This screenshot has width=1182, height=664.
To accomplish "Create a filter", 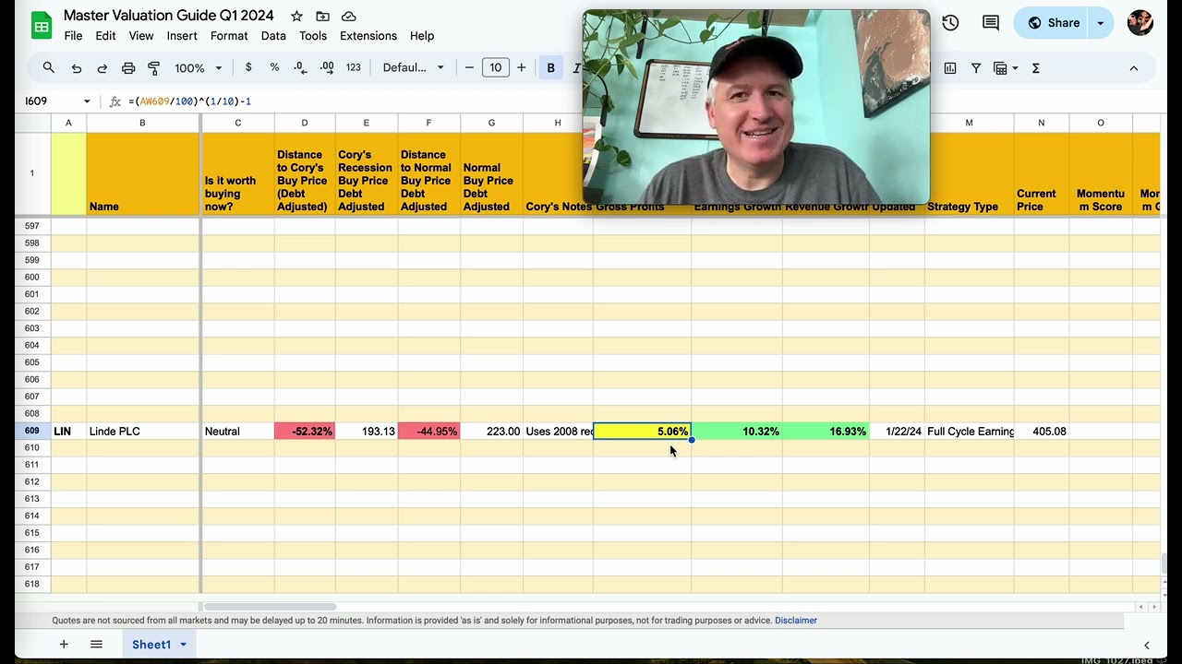I will 976,67.
